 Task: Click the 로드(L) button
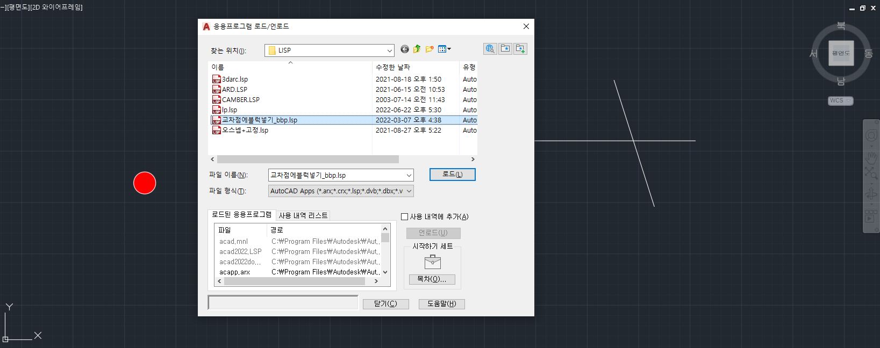tap(453, 175)
